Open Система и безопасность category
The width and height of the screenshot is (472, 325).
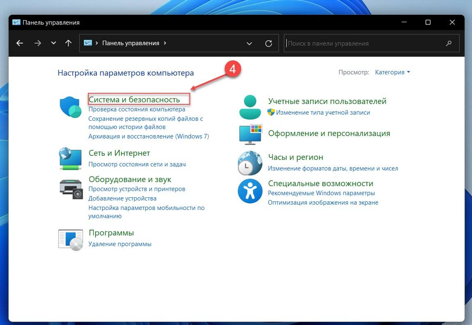(134, 99)
